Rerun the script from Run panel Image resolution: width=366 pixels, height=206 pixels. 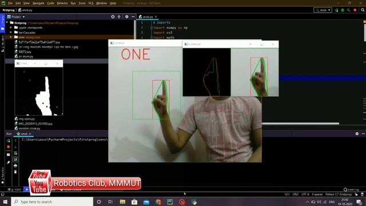pos(9,141)
